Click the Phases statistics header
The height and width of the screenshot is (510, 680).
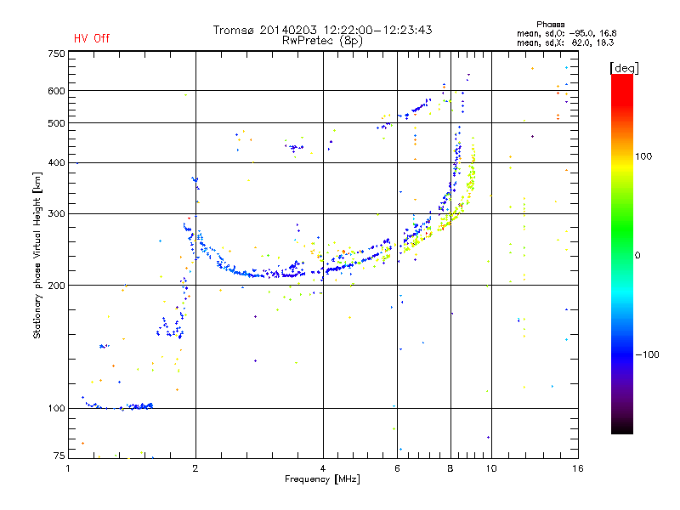[x=550, y=25]
